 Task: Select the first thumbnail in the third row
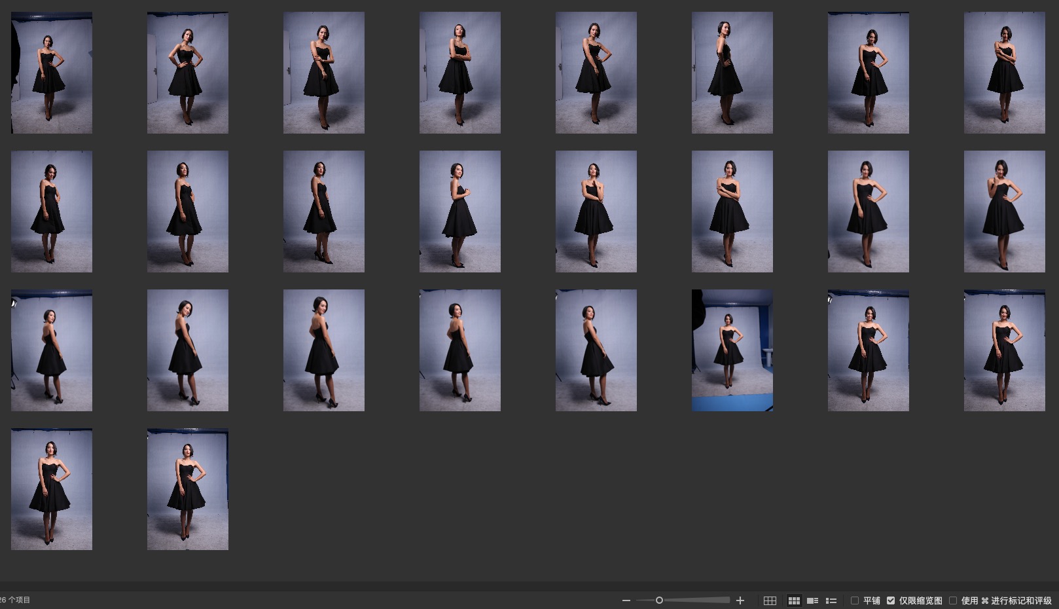(x=52, y=350)
